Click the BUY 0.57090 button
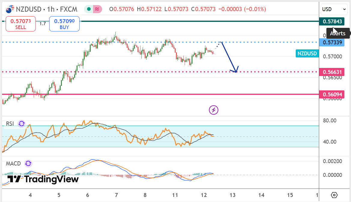This screenshot has width=351, height=202. click(64, 24)
